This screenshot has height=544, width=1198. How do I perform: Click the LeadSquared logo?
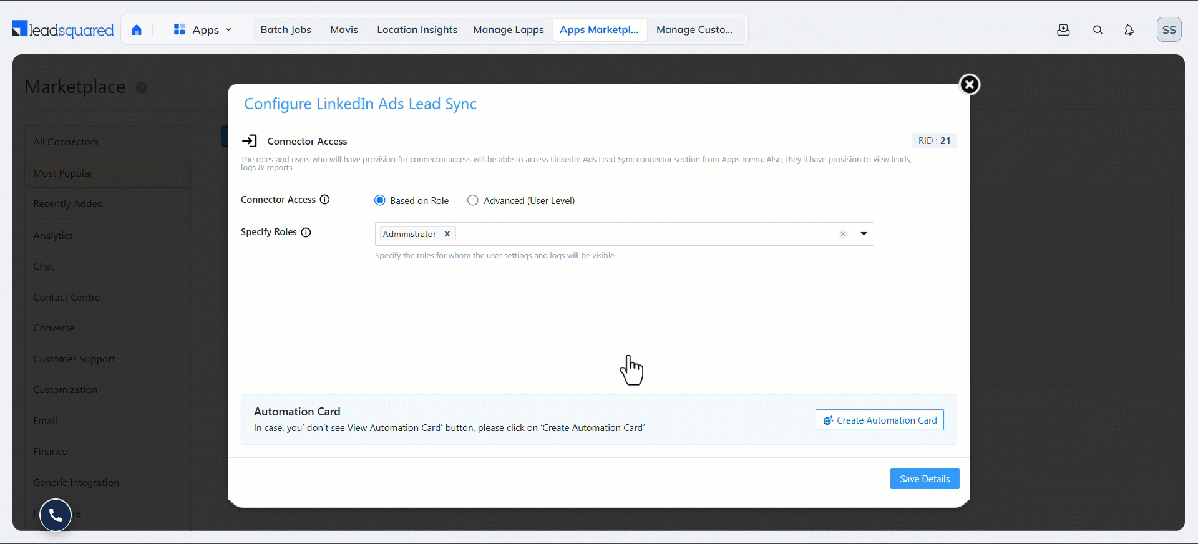tap(63, 29)
